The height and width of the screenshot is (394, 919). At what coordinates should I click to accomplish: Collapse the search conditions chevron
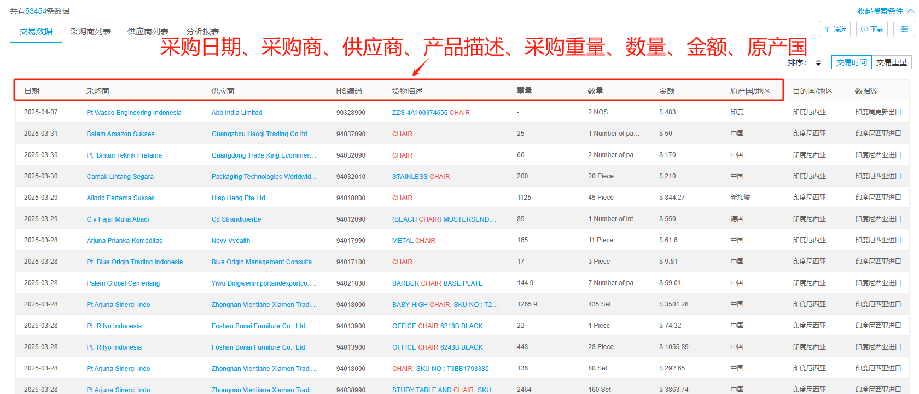tap(910, 11)
